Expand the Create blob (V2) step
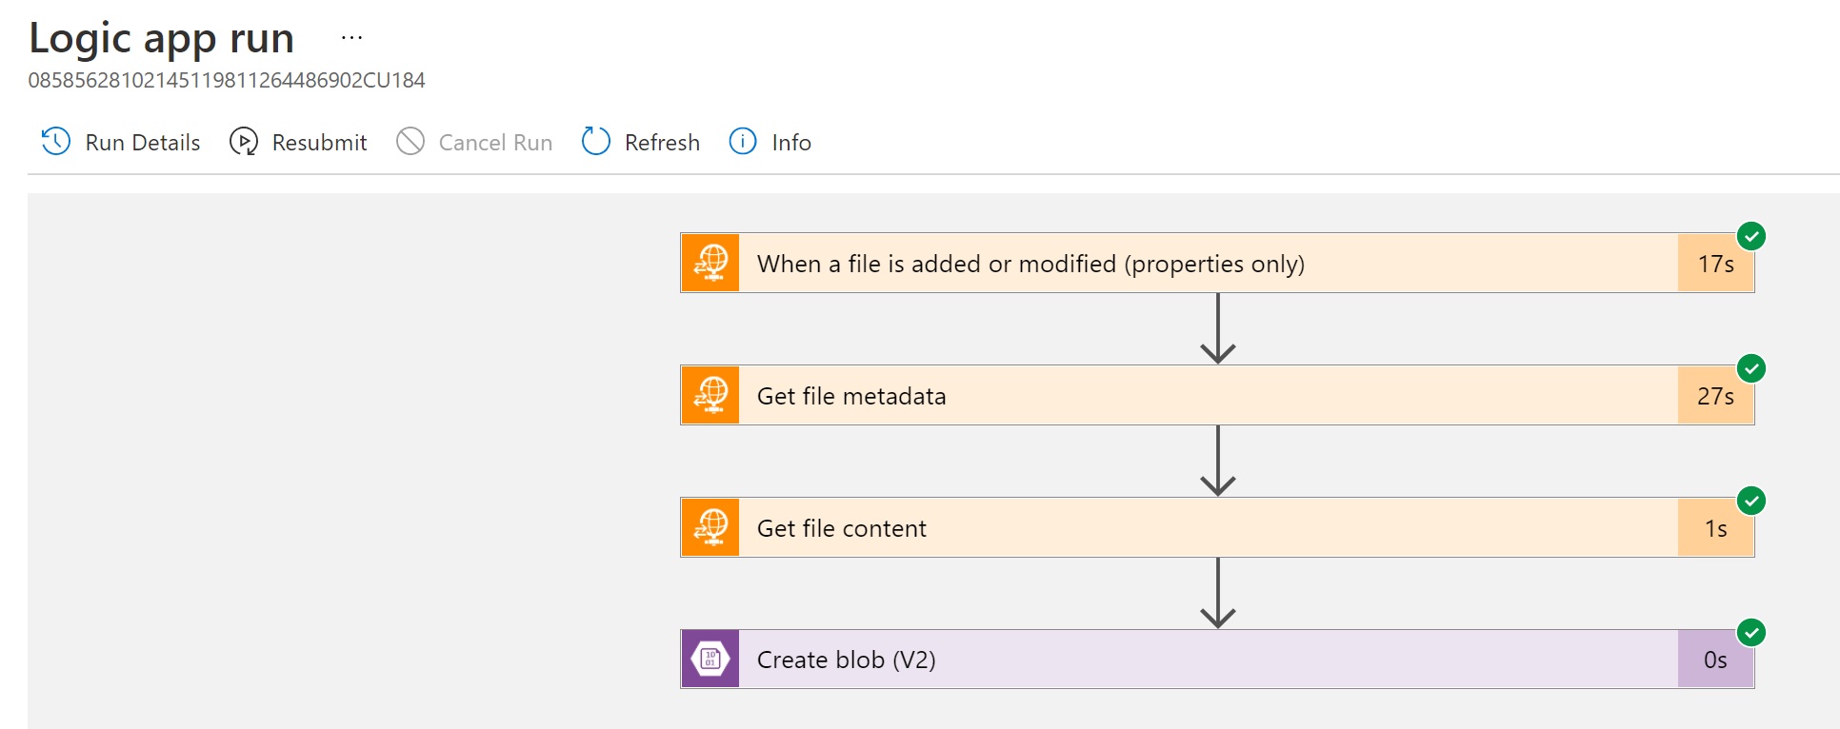Viewport: 1840px width, 729px height. 846,660
